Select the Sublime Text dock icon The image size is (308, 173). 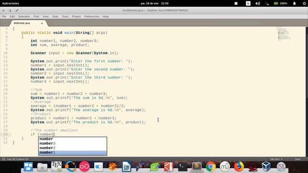click(x=197, y=167)
